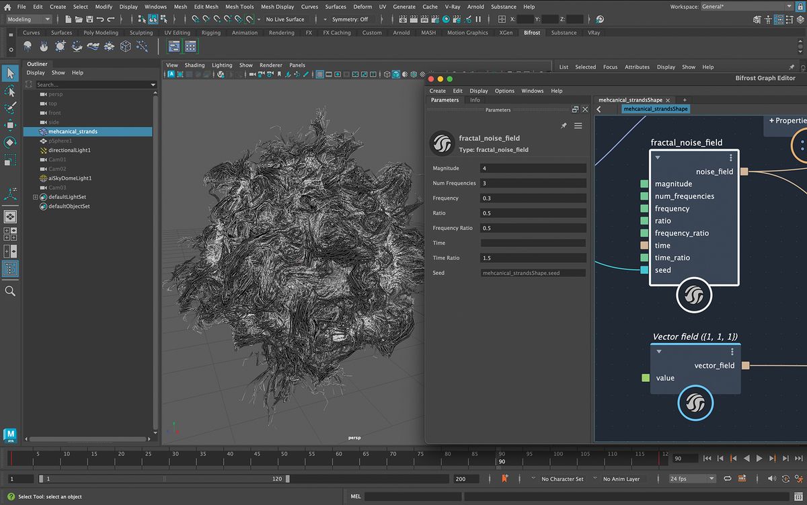Click the magnifier icon in the left toolbox
Viewport: 807px width, 505px height.
pyautogui.click(x=10, y=290)
